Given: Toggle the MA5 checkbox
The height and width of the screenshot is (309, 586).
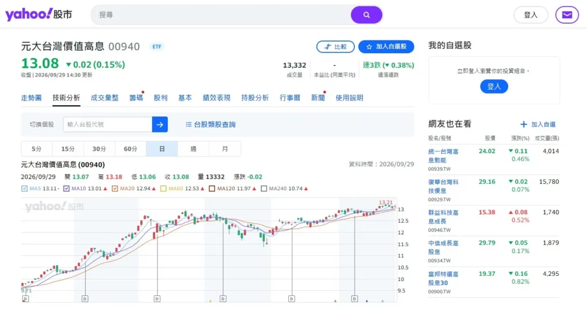Looking at the screenshot, I should 24,189.
